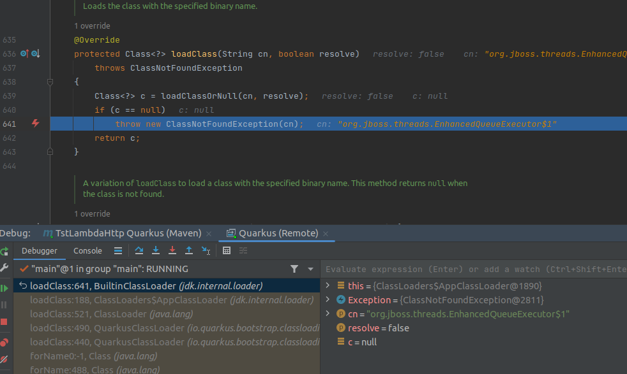Click '1 override' hint below line 644
627x374 pixels.
point(92,214)
